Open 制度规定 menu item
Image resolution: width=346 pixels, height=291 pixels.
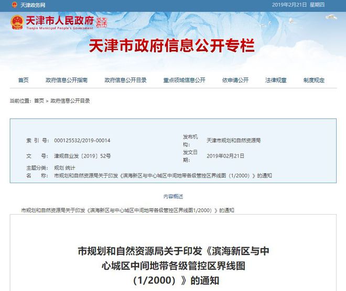(x=314, y=80)
